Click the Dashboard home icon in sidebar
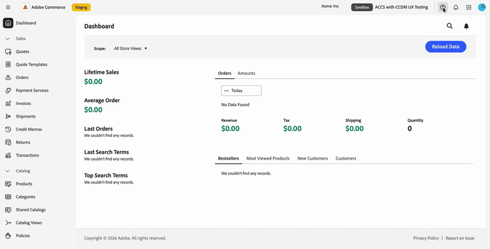The height and width of the screenshot is (249, 490). point(8,23)
